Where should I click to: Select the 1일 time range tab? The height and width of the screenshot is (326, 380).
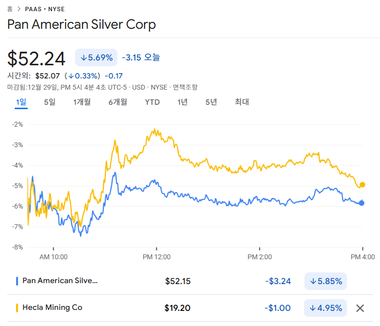[21, 102]
